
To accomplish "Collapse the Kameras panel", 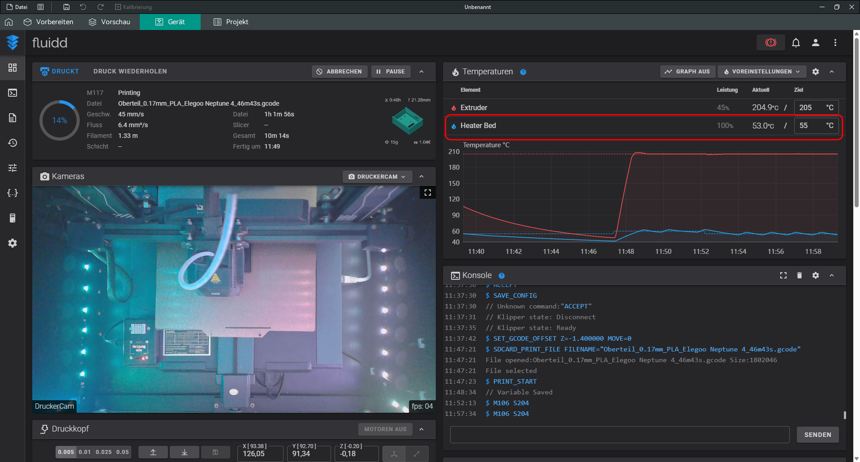I will click(x=421, y=176).
